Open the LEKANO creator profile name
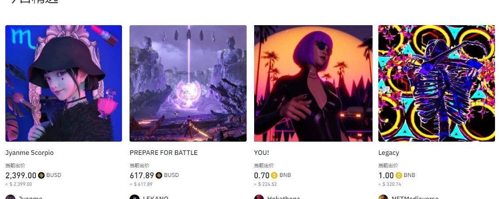 click(x=155, y=197)
